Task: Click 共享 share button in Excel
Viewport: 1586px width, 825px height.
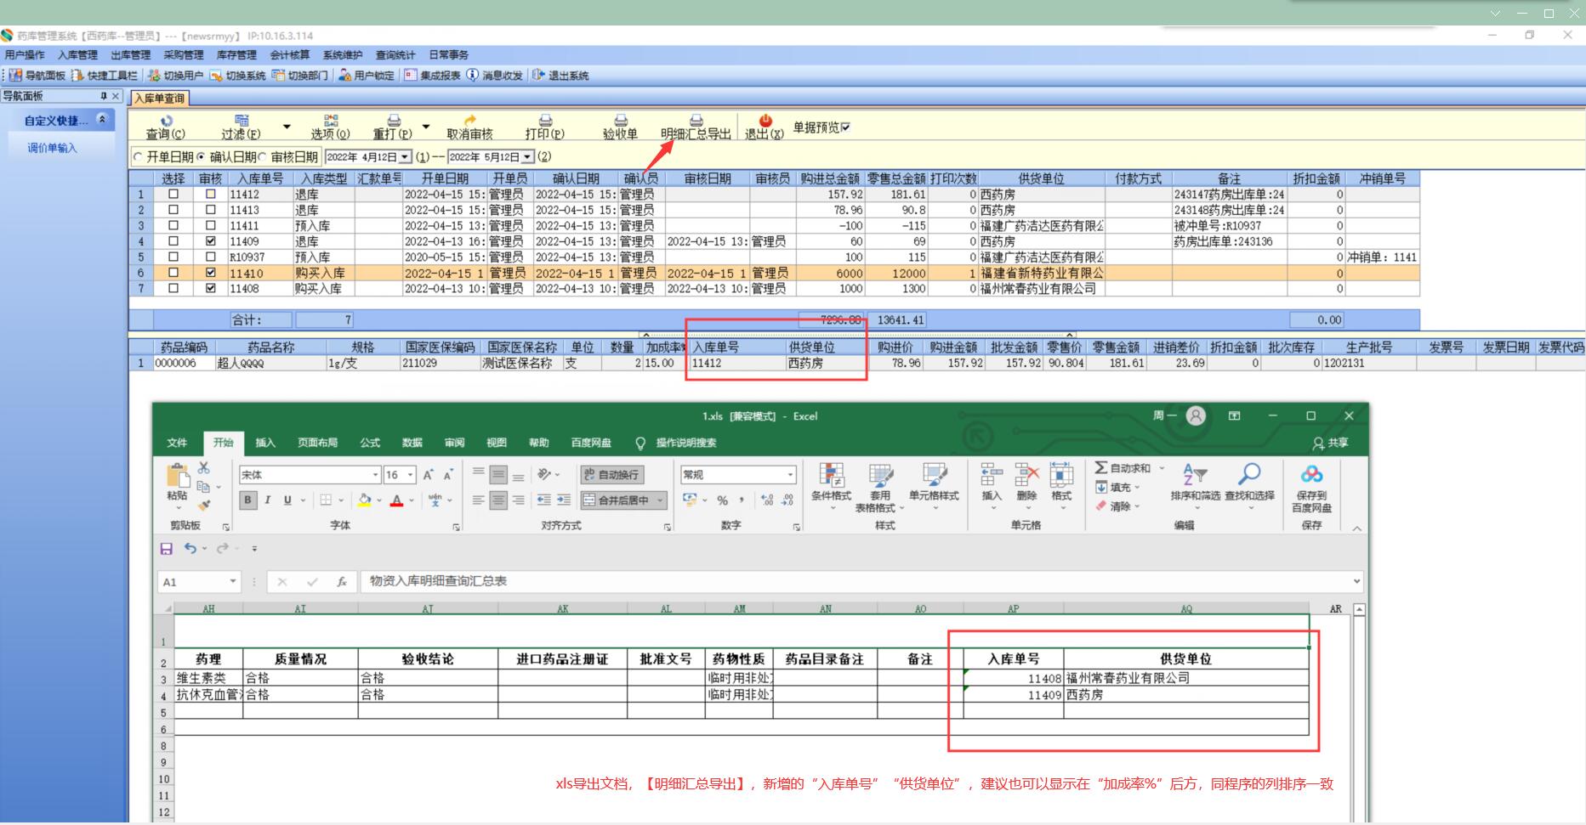Action: tap(1330, 443)
